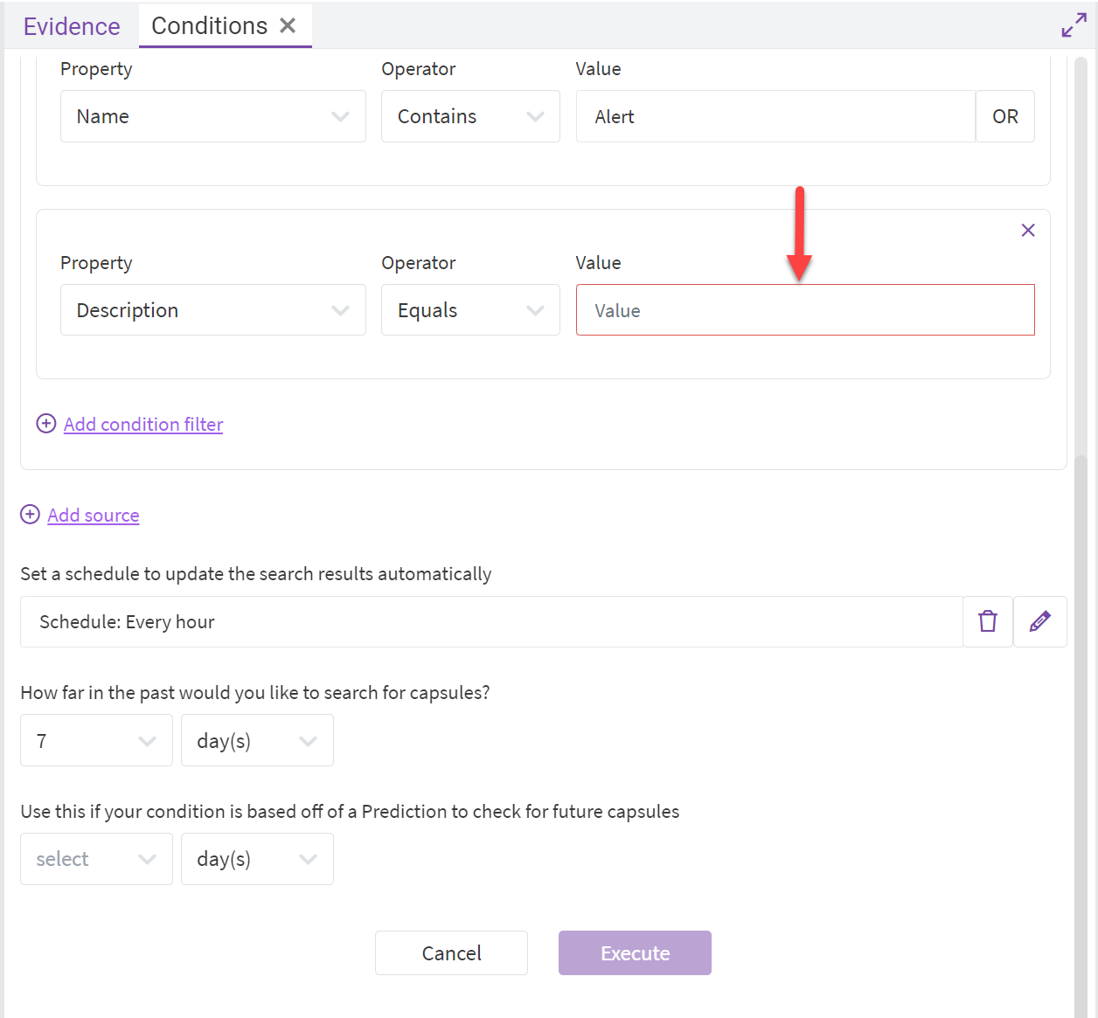Open the Description property dropdown

212,310
